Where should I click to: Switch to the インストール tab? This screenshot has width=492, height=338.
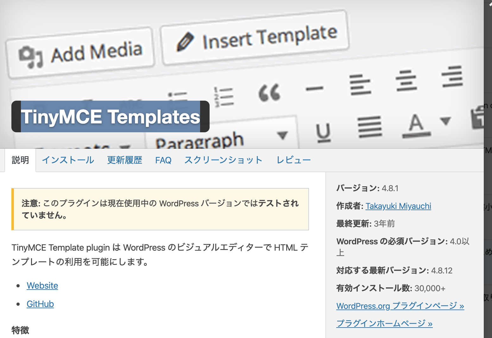coord(68,160)
